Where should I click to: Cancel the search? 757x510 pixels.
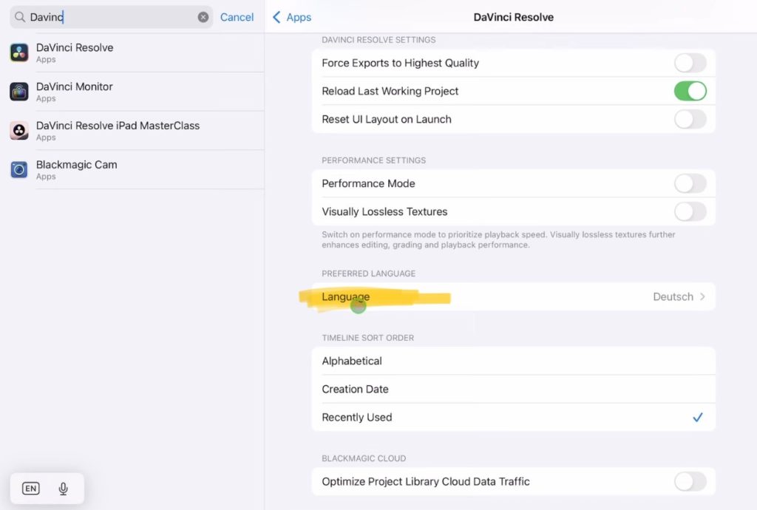[x=237, y=17]
